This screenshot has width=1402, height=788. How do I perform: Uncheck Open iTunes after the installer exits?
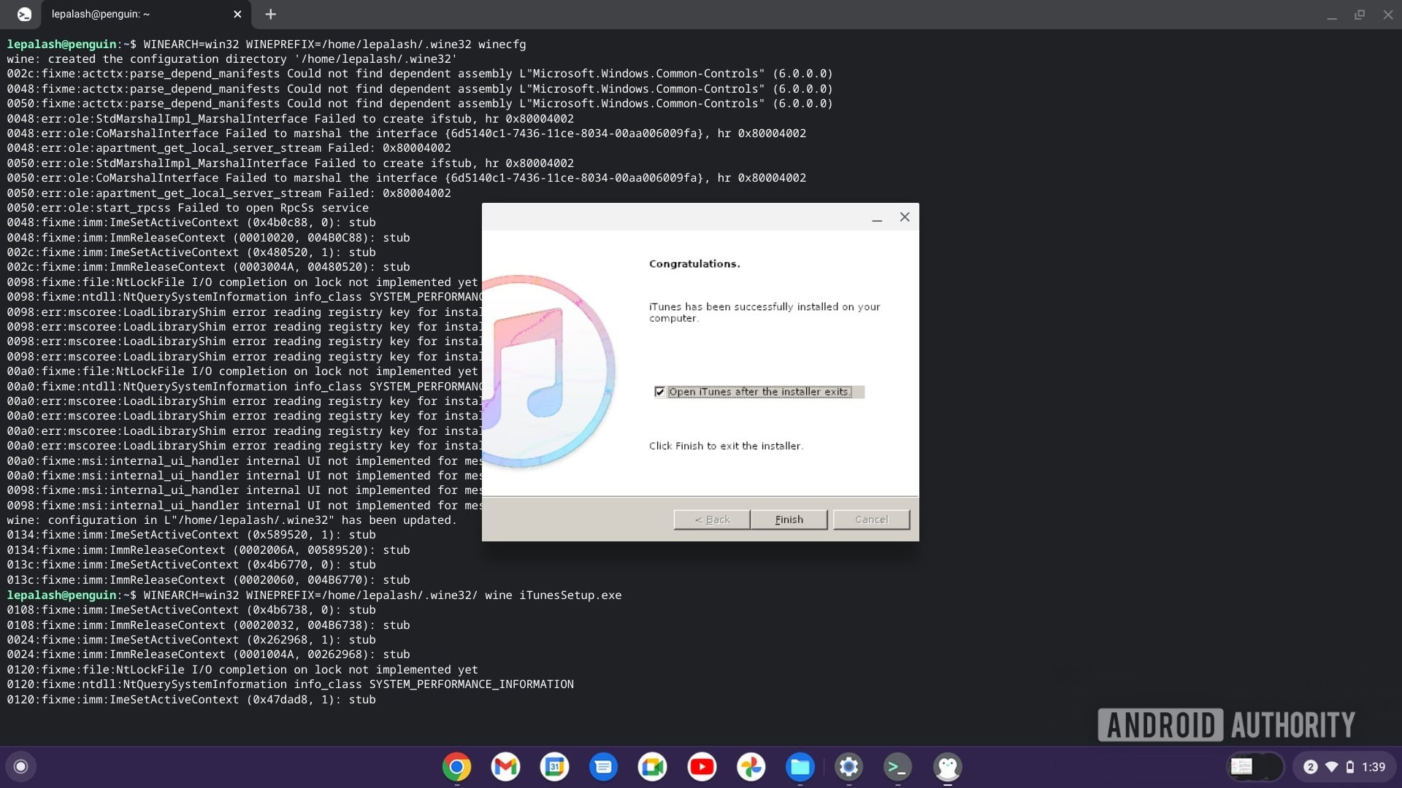point(660,392)
